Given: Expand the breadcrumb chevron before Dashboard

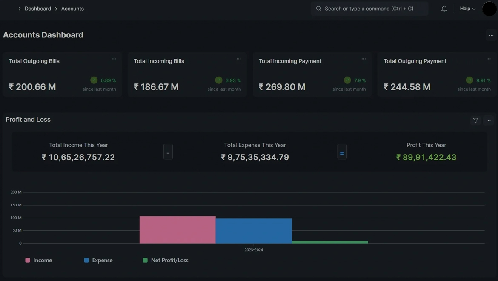Looking at the screenshot, I should 20,9.
